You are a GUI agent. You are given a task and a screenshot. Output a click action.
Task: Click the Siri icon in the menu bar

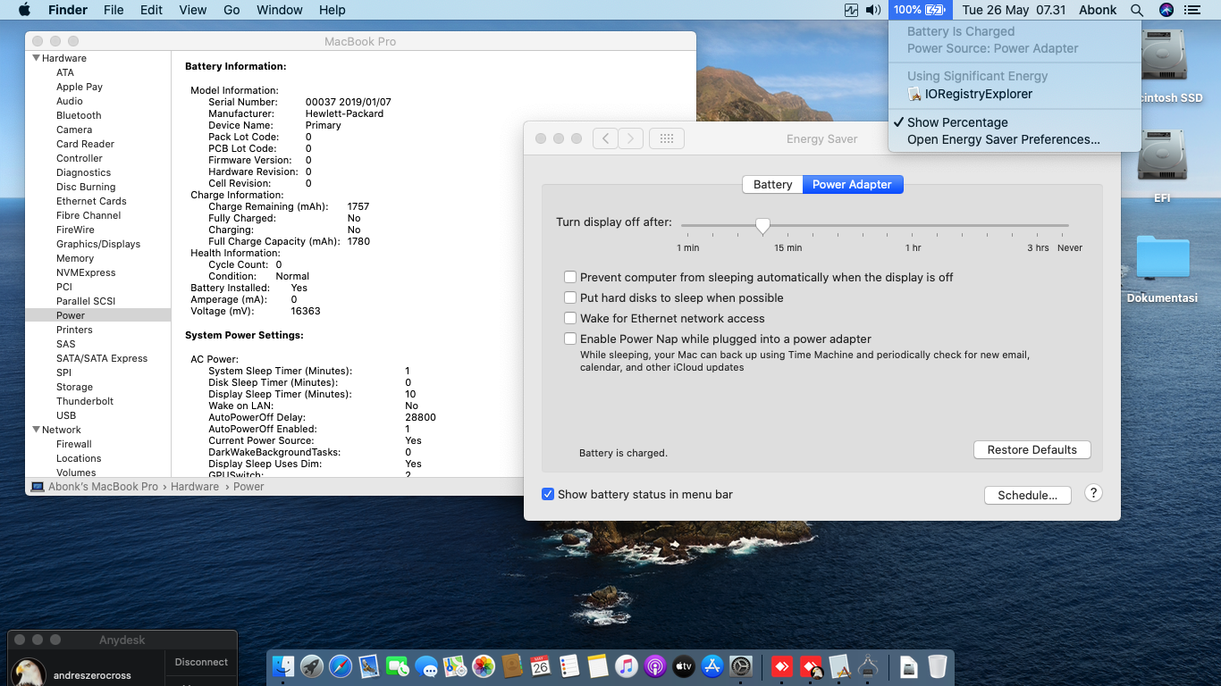point(1166,10)
